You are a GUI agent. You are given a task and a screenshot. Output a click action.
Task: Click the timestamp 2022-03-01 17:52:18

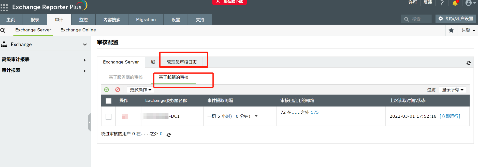click(x=413, y=116)
